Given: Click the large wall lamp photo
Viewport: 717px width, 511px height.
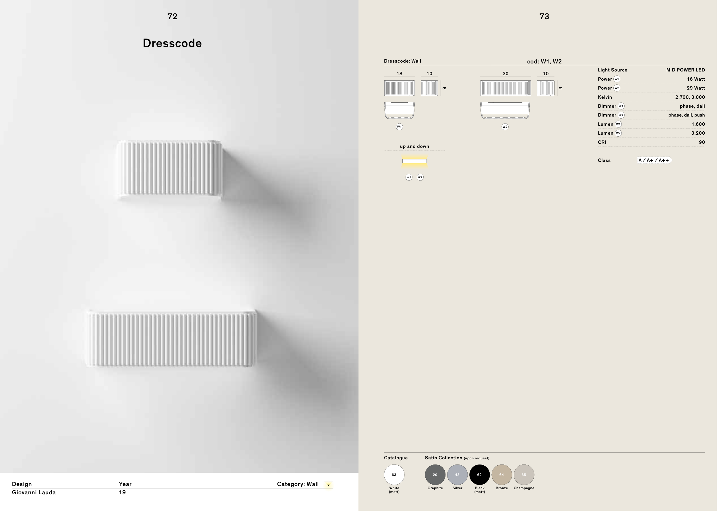Looking at the screenshot, I should pos(171,338).
